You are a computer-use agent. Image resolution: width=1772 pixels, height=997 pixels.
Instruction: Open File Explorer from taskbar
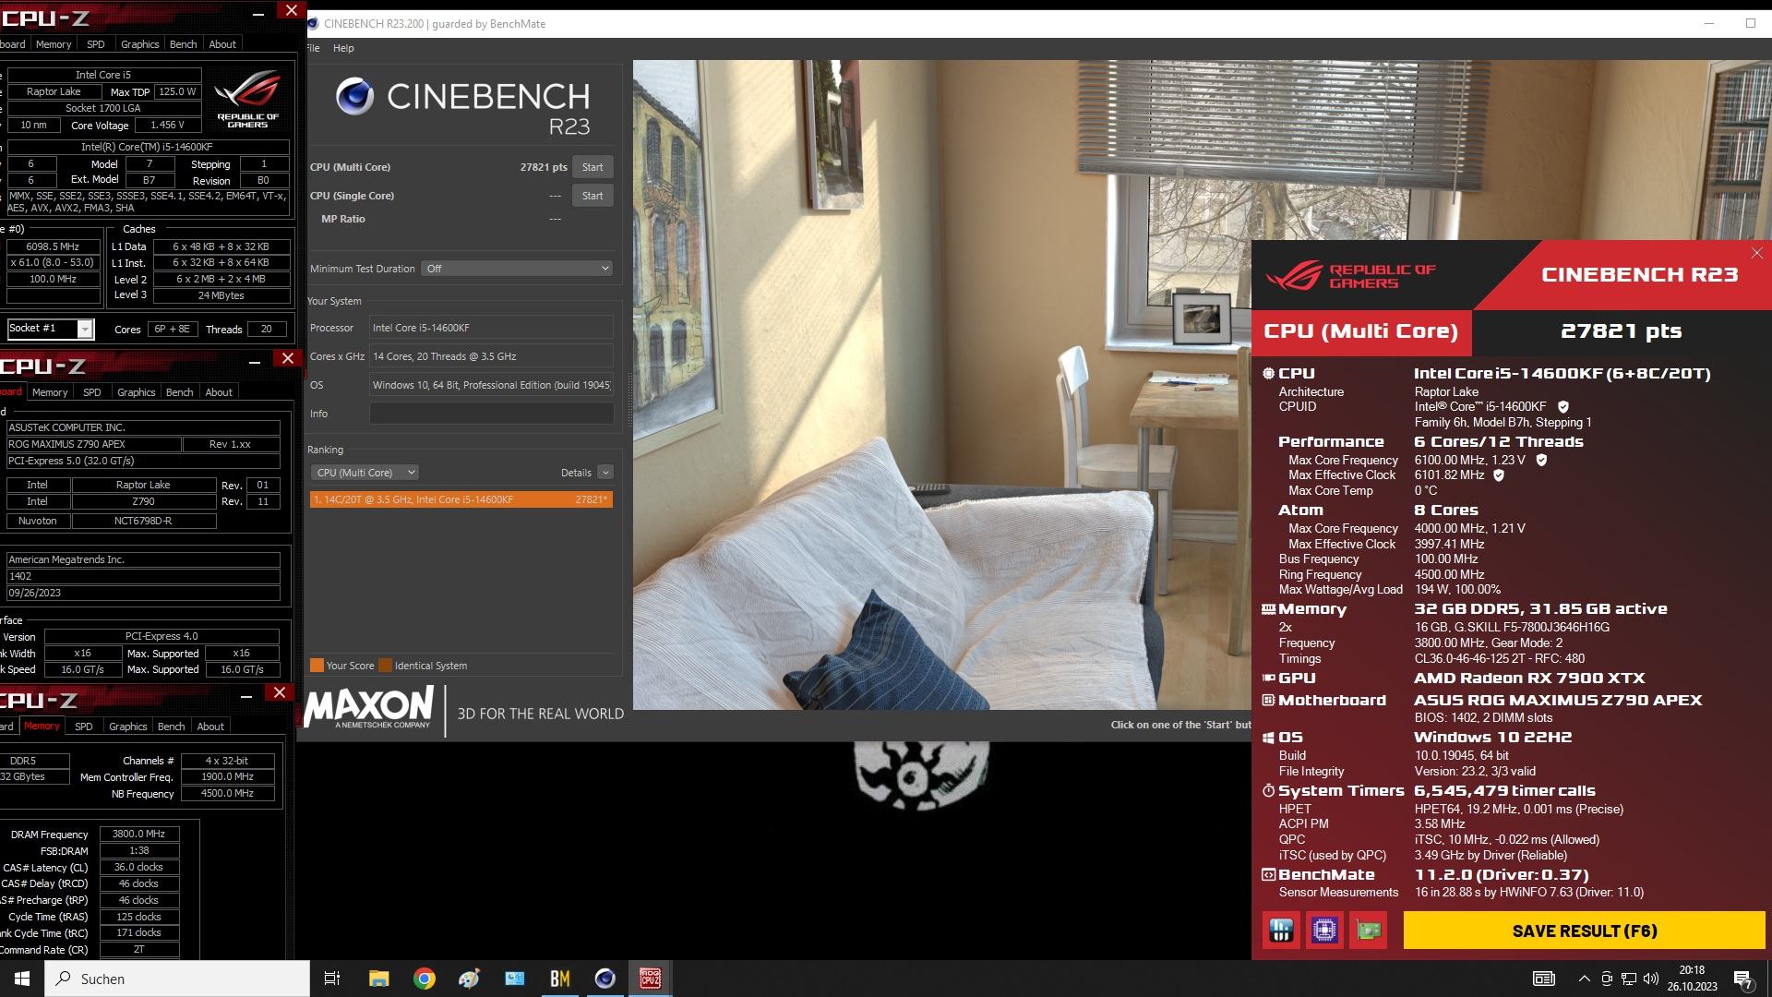[x=378, y=979]
